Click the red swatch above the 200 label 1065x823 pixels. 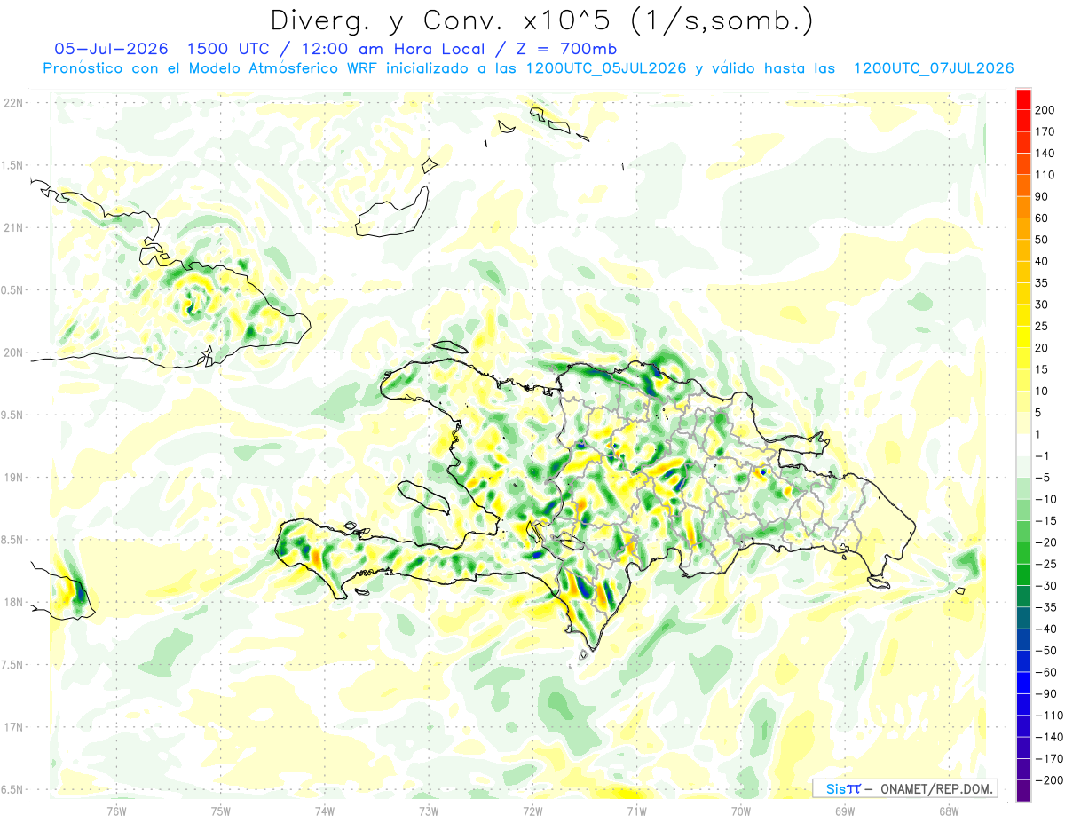point(1023,99)
